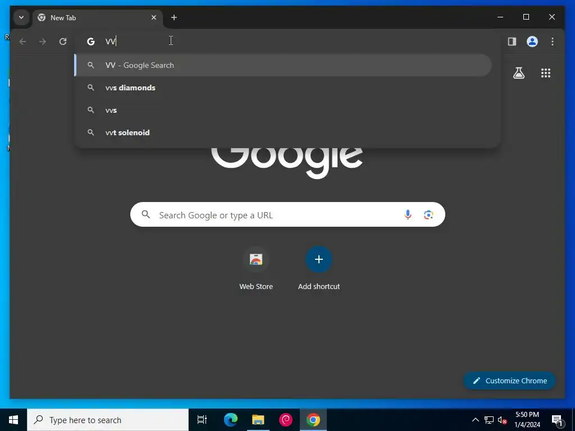Viewport: 575px width, 431px height.
Task: Reload the current page
Action: (63, 42)
